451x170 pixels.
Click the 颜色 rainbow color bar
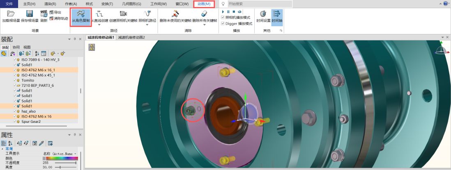pyautogui.click(x=62, y=158)
